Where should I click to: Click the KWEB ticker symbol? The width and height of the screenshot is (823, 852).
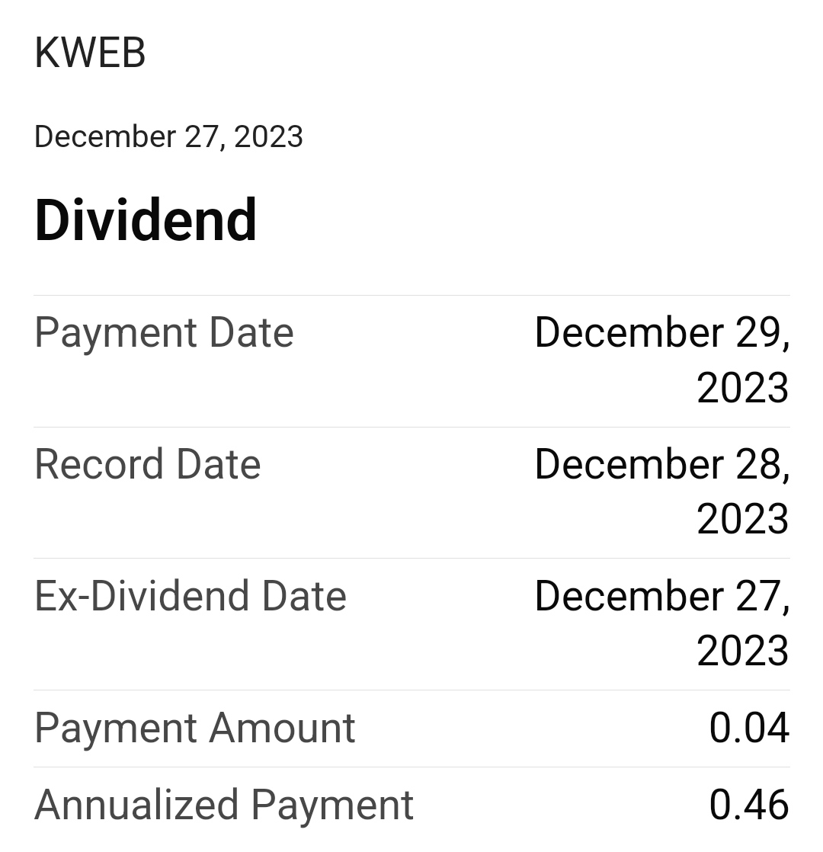pyautogui.click(x=90, y=53)
